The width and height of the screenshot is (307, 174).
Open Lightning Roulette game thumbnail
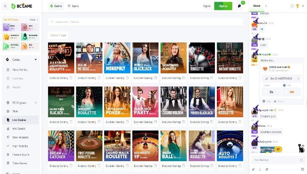coord(174,58)
